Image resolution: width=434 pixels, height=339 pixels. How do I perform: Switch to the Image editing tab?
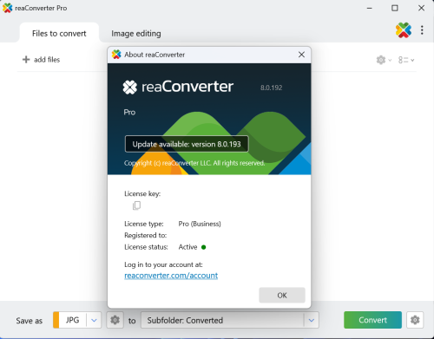point(136,34)
